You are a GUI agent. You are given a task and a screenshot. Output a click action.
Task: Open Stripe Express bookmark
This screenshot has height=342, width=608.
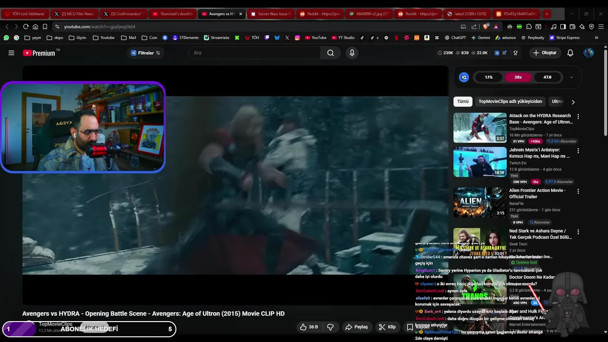coord(564,38)
